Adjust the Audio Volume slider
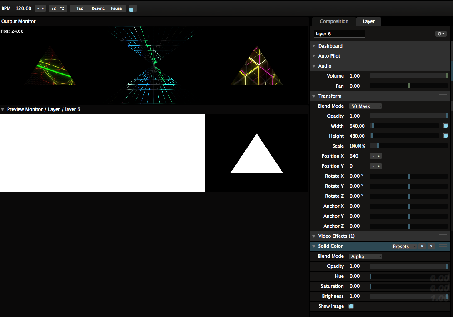This screenshot has width=453, height=317. coord(408,76)
